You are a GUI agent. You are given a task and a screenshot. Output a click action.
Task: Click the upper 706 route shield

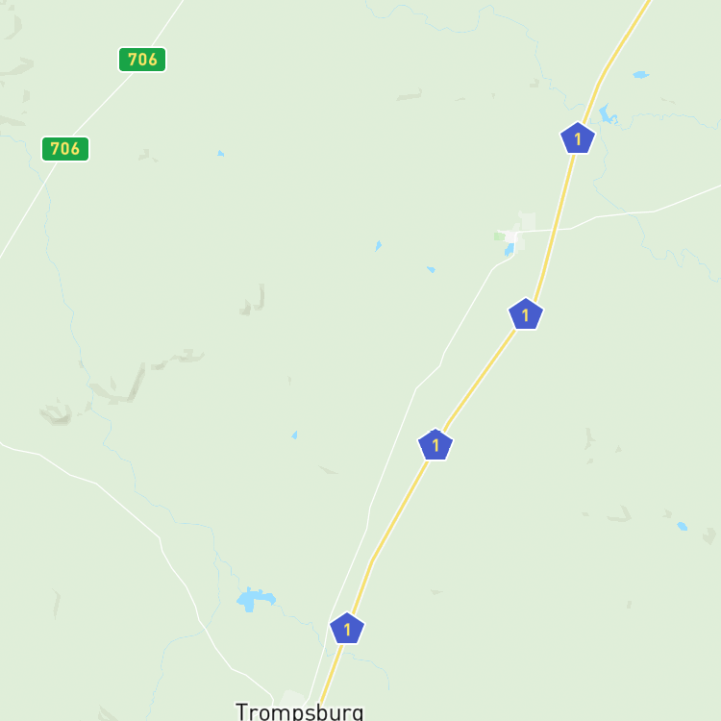(142, 60)
